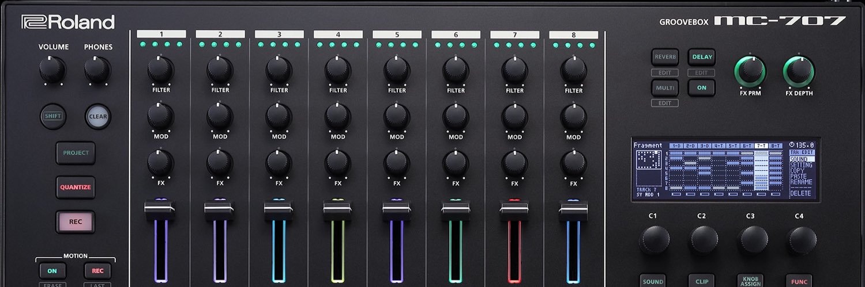Turn the VOLUME knob
This screenshot has width=865, height=287.
point(52,70)
